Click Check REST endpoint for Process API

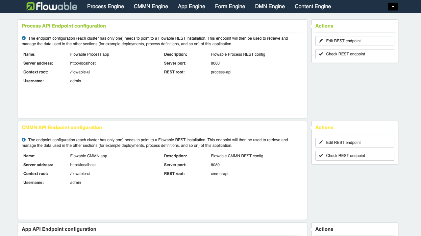click(x=355, y=54)
